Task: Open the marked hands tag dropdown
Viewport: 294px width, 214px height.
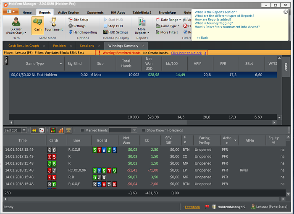Action: [x=134, y=130]
